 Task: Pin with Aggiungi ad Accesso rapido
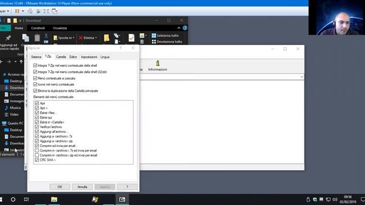pos(9,42)
